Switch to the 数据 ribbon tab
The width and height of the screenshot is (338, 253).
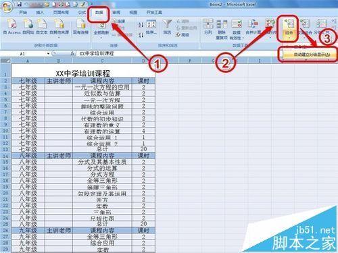click(x=99, y=13)
